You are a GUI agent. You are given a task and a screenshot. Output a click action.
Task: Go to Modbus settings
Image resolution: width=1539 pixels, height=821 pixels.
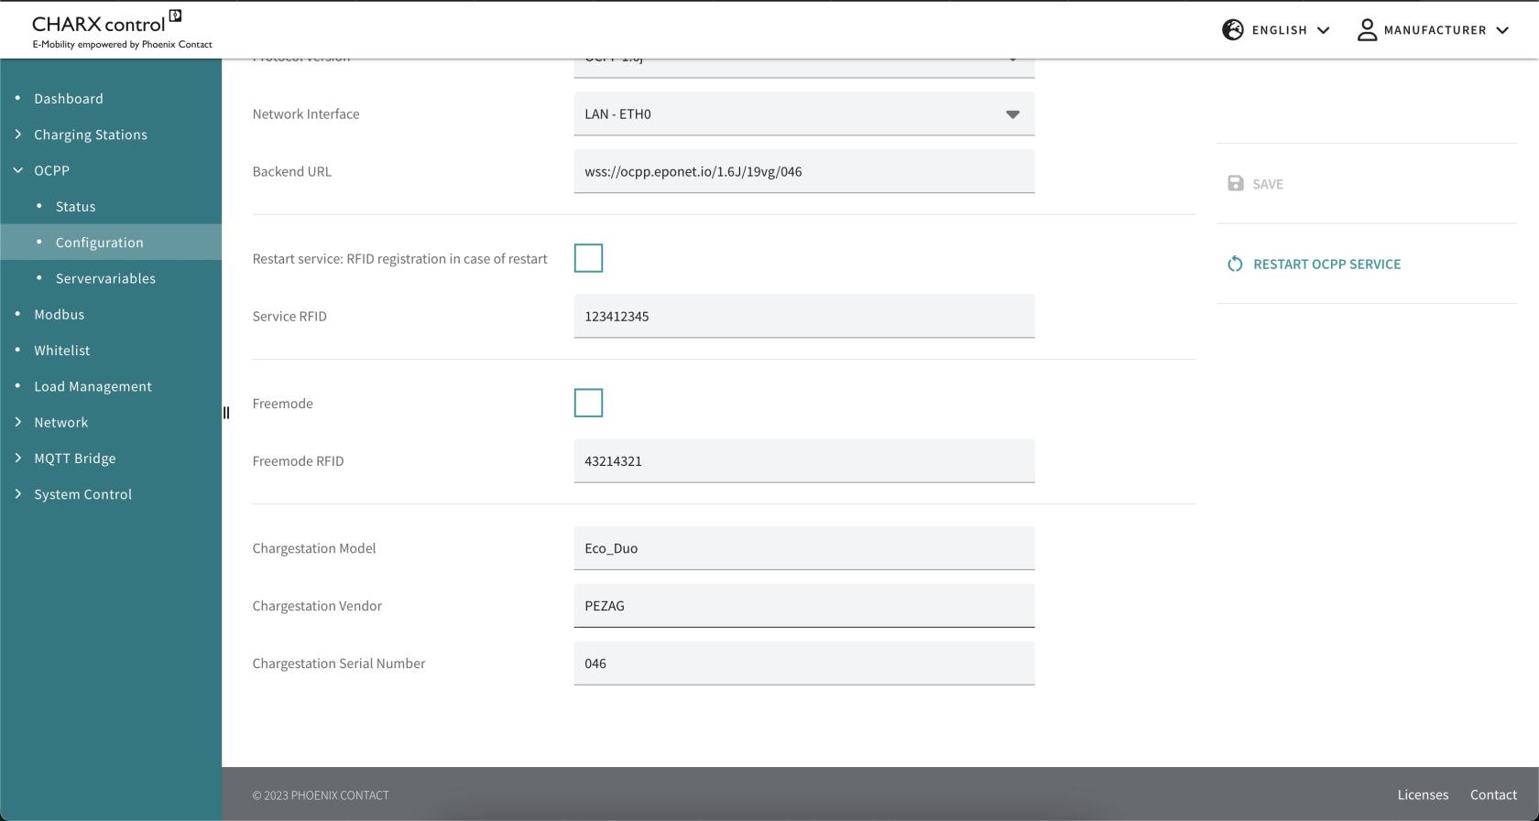pyautogui.click(x=59, y=314)
